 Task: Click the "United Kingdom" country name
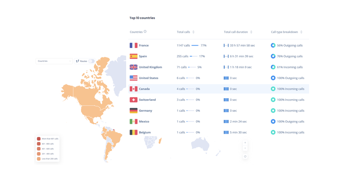click(150, 67)
